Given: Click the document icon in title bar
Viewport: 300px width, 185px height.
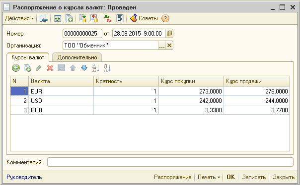Looking at the screenshot, I should coord(7,7).
